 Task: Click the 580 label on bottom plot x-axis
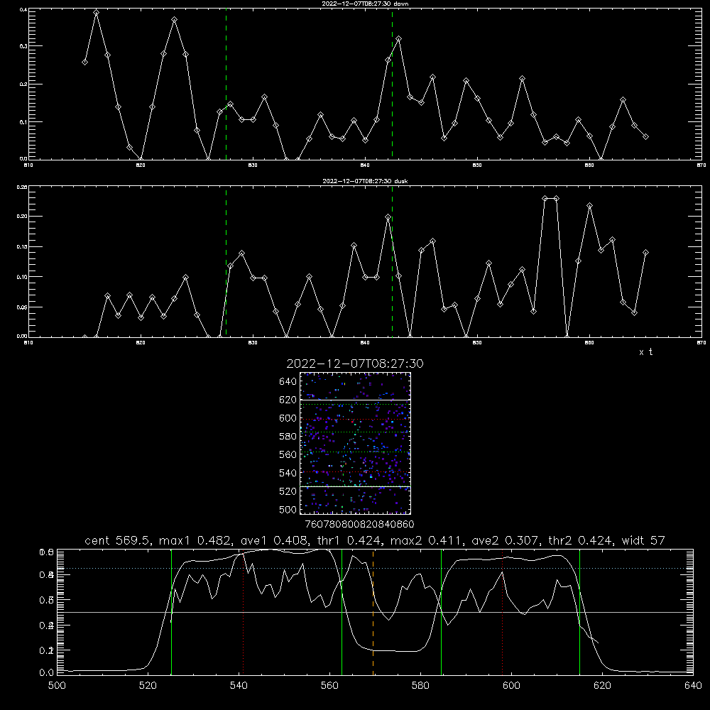[x=420, y=686]
